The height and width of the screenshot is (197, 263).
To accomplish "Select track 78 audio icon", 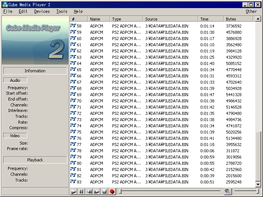I will pyautogui.click(x=73, y=150).
